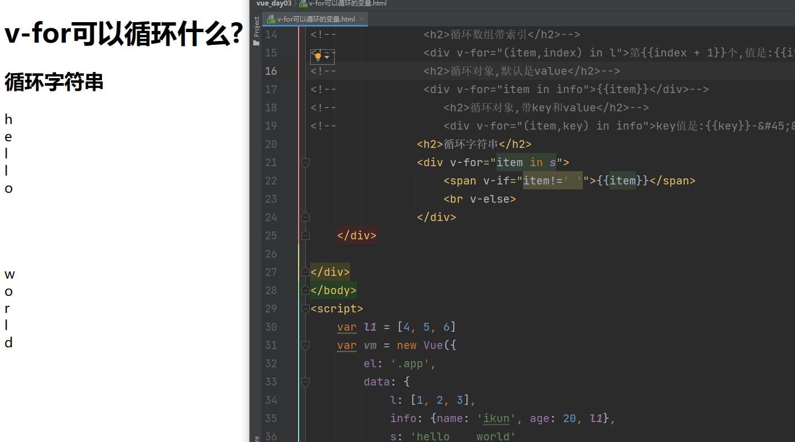Click the <br v-else> tag on line 23

(480, 199)
